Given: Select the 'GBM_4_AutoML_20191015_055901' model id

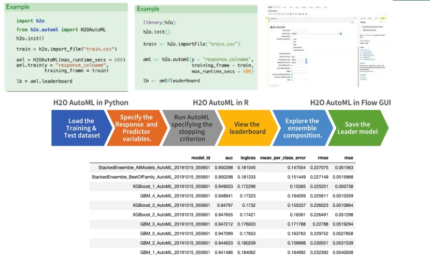Looking at the screenshot, I should pos(175,196).
